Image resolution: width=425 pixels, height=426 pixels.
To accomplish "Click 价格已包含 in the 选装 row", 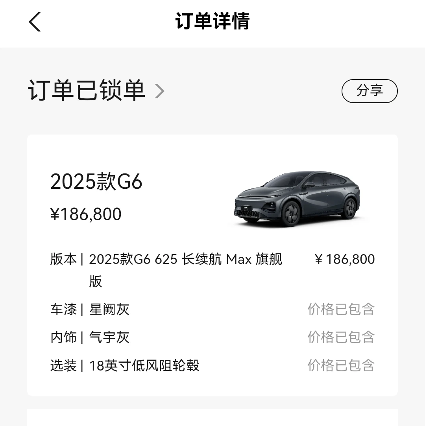I will (341, 366).
